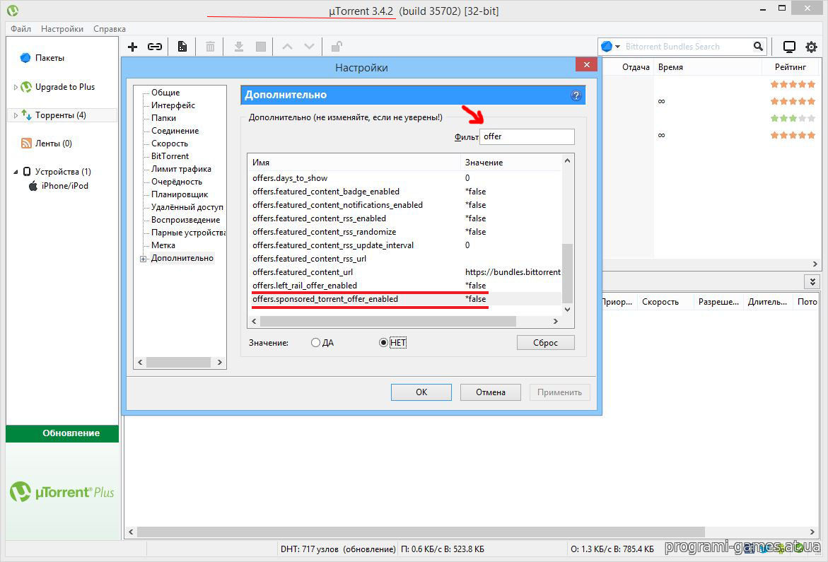Click the Отмена button

click(x=491, y=392)
